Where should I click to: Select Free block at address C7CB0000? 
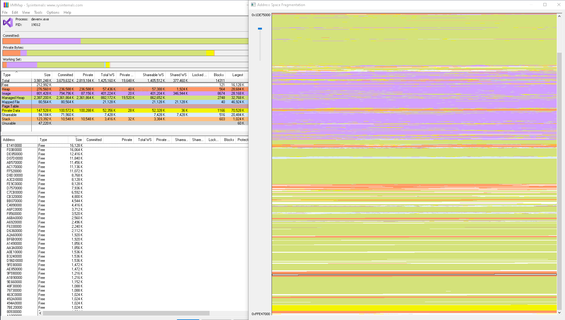[x=125, y=192]
